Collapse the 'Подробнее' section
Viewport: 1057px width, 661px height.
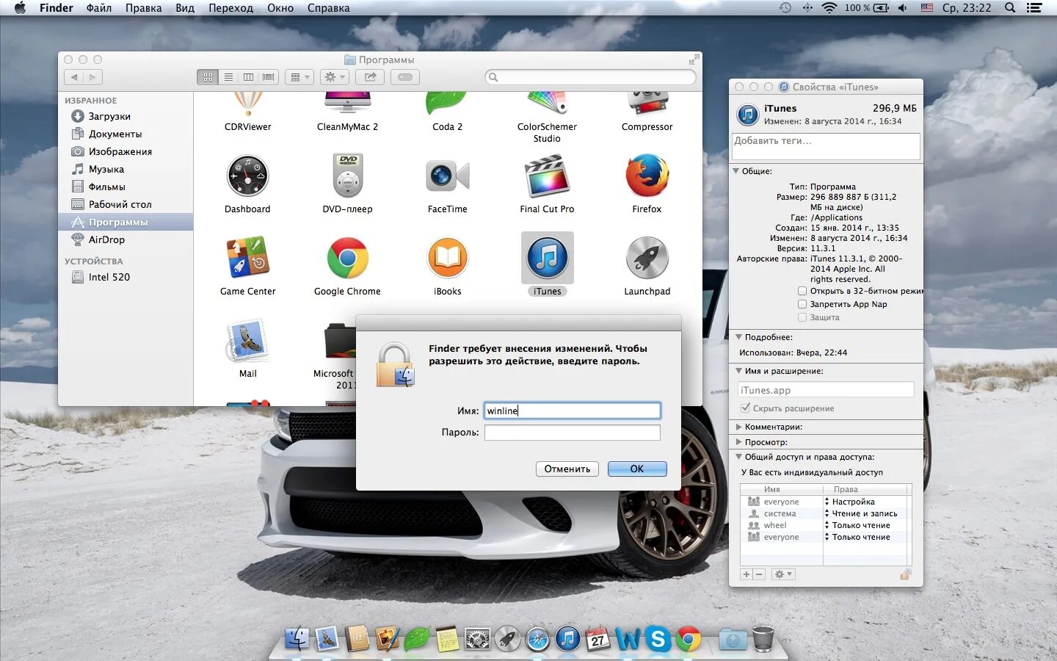[x=739, y=337]
